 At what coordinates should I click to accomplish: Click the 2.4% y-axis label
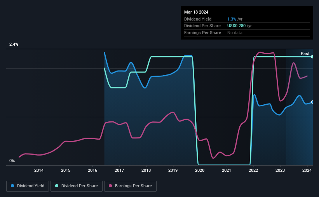(x=14, y=44)
